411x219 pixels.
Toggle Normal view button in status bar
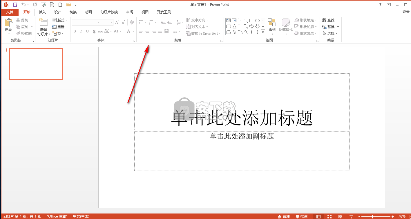(318, 216)
